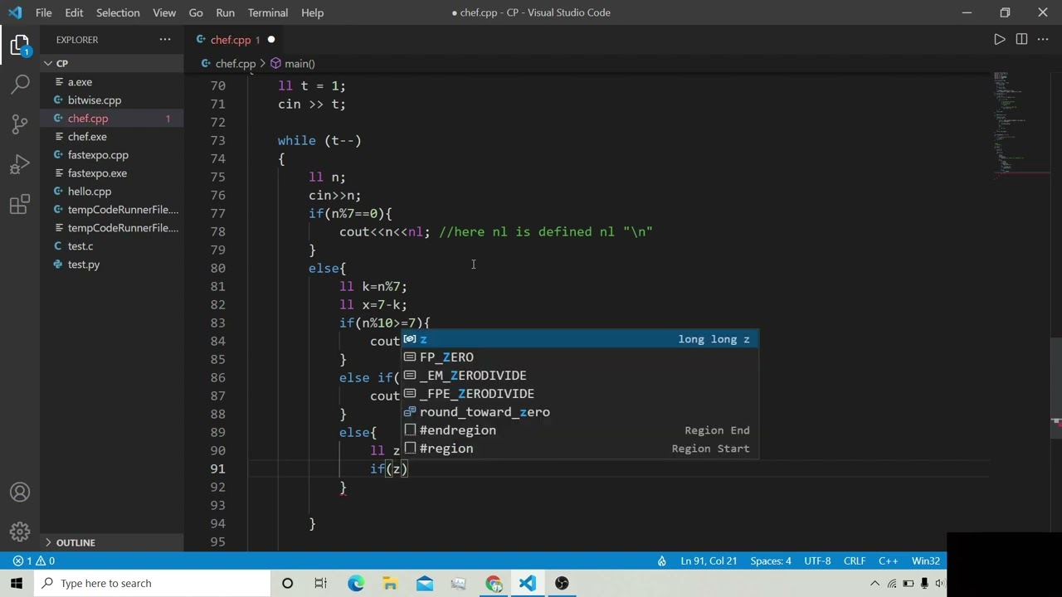The height and width of the screenshot is (597, 1062).
Task: Click the errors and warnings status indicator
Action: point(33,561)
